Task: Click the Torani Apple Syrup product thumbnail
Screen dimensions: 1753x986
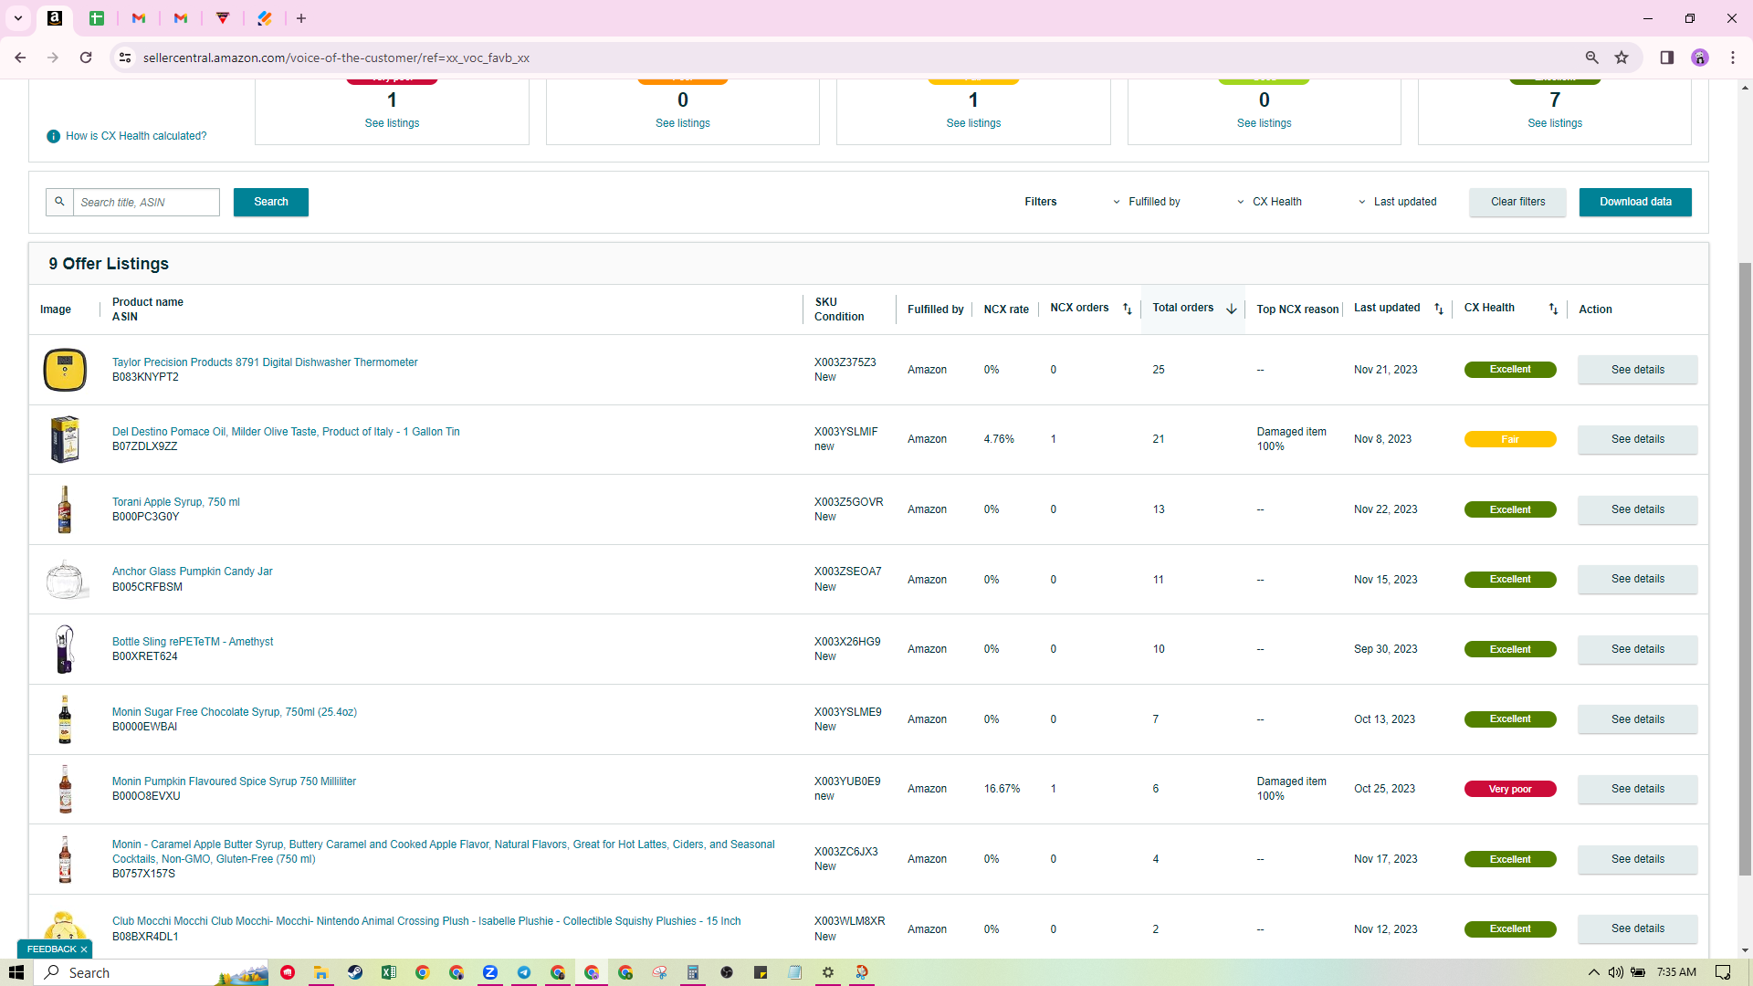Action: pos(65,509)
